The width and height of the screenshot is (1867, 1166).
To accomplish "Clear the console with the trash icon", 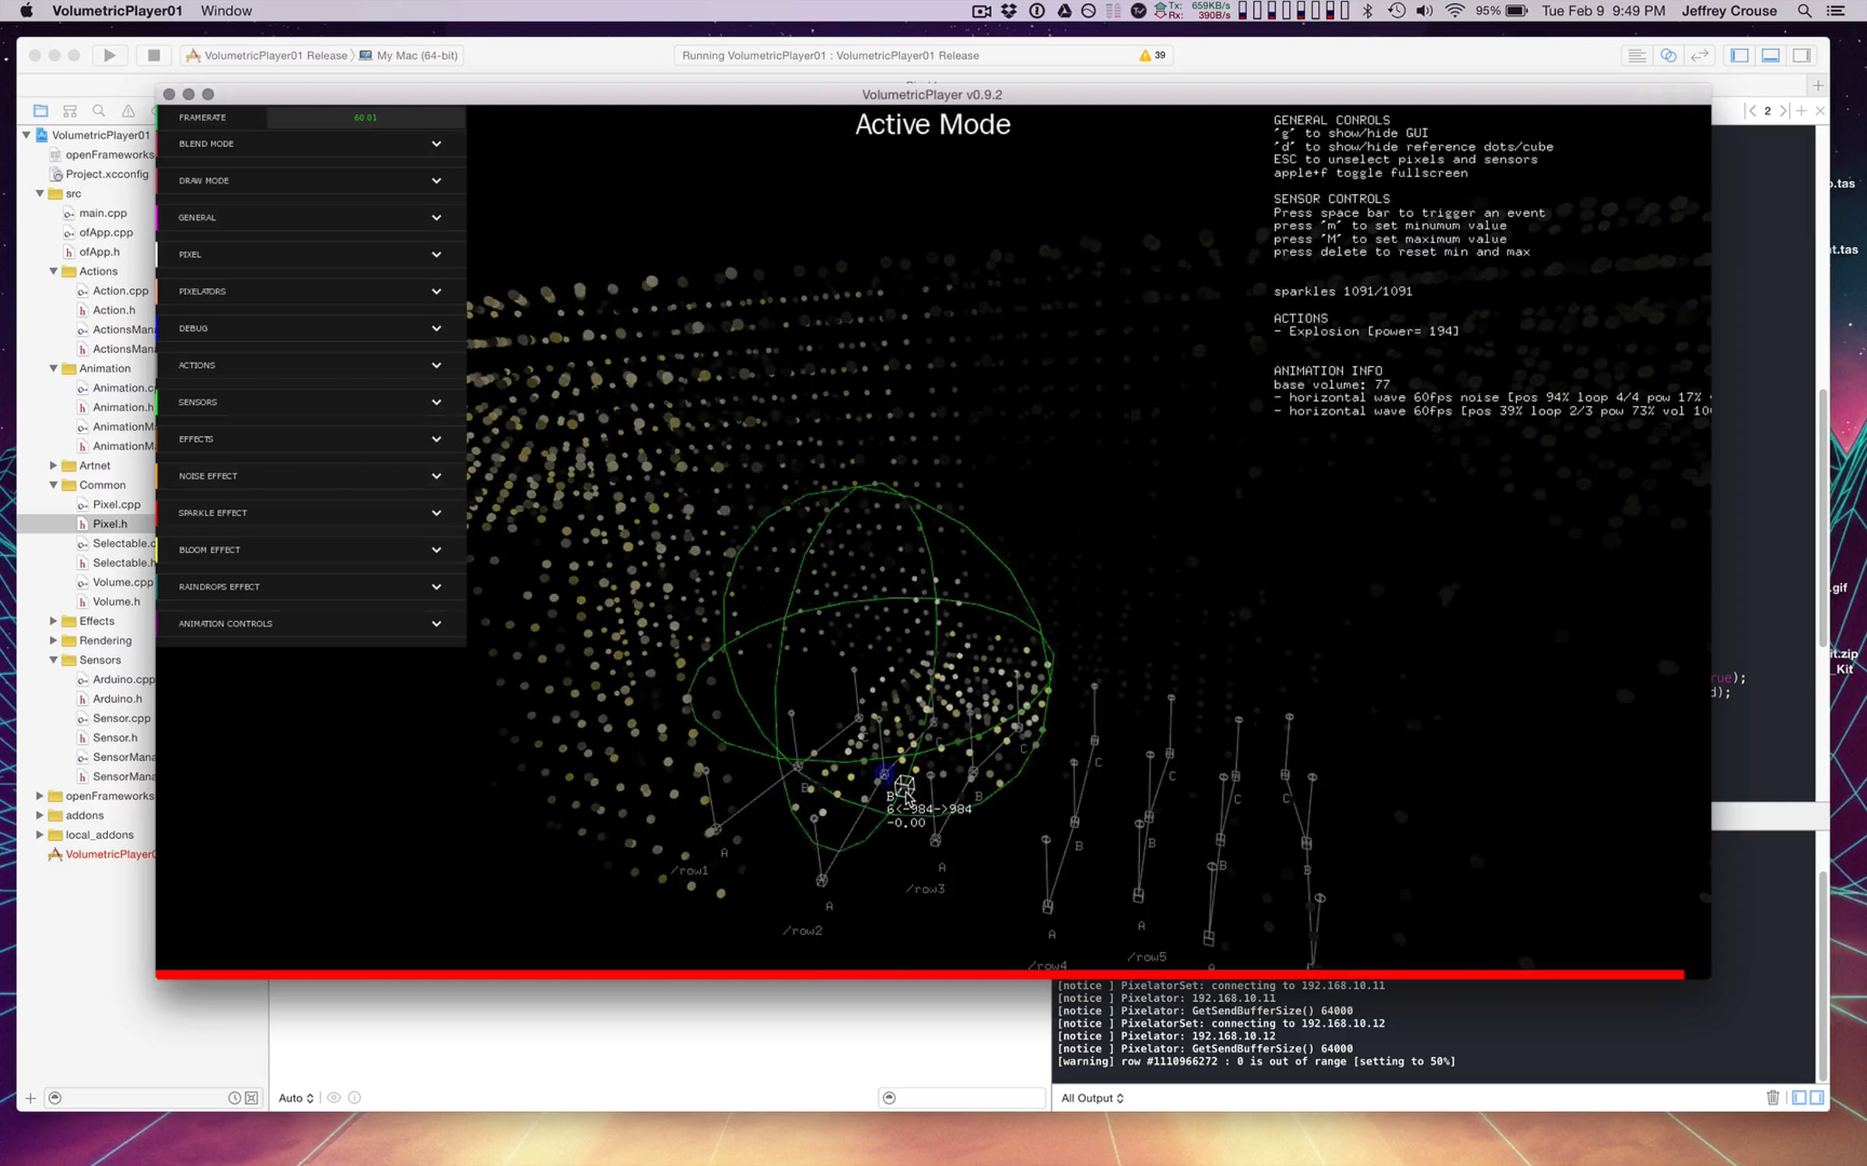I will tap(1773, 1098).
